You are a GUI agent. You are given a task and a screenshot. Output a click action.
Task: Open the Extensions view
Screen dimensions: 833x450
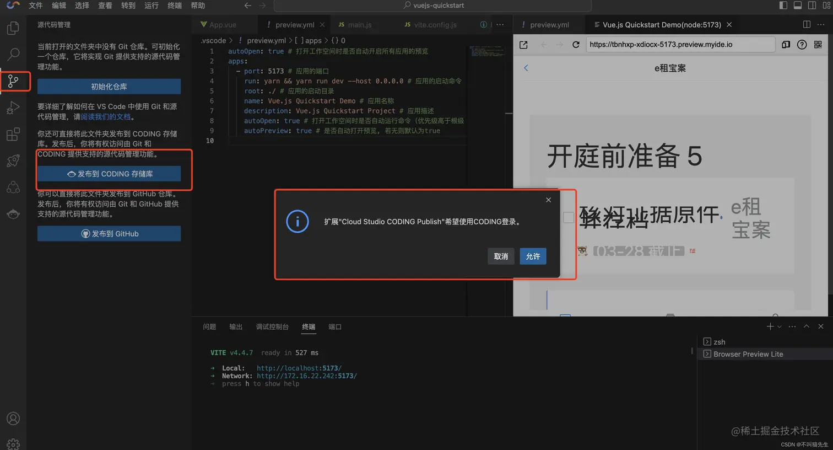(x=13, y=135)
